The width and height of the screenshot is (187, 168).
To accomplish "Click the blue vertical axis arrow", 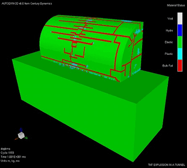I will [21, 130].
